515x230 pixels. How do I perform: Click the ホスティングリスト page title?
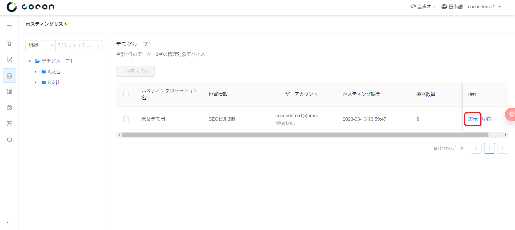pyautogui.click(x=46, y=24)
